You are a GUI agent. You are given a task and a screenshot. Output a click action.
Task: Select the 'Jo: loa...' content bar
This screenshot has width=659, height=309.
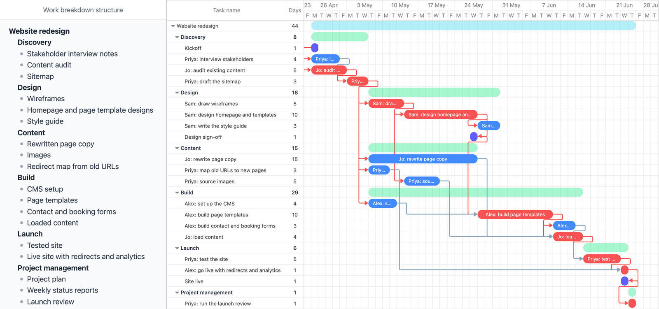coord(568,237)
